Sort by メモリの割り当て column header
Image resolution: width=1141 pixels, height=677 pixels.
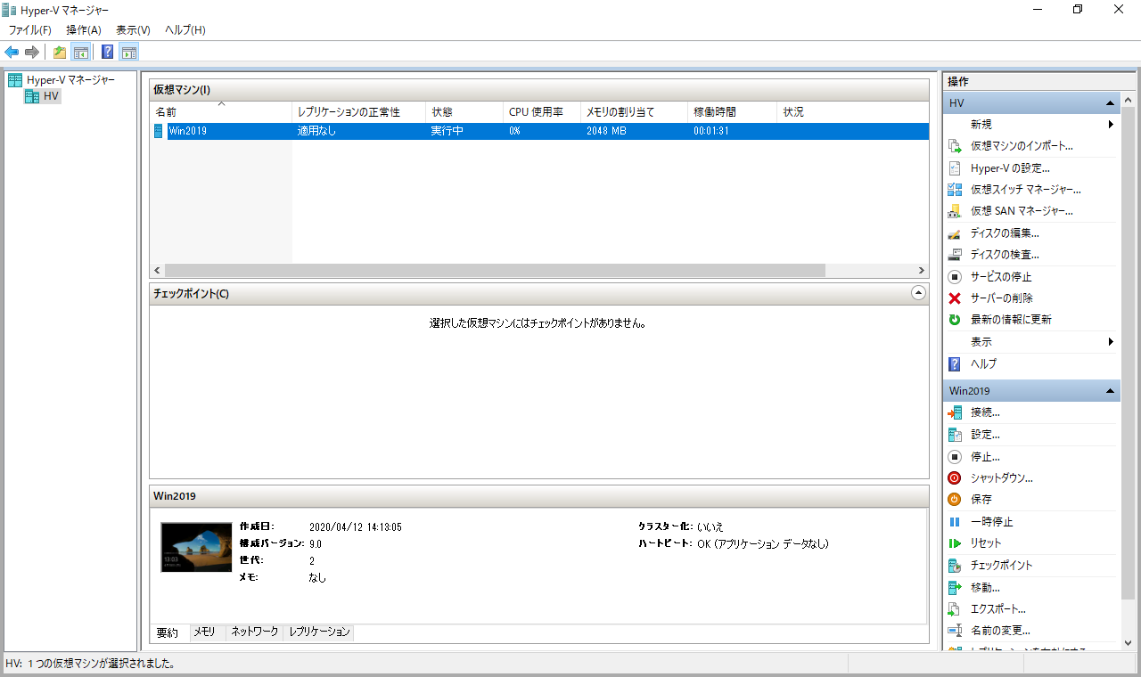(635, 112)
